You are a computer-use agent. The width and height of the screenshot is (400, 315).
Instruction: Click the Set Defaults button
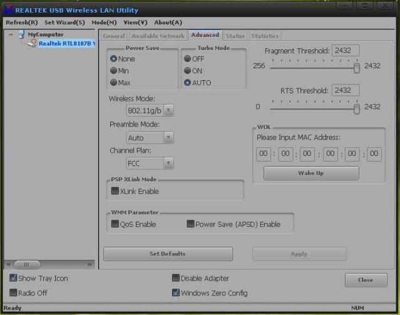(168, 254)
